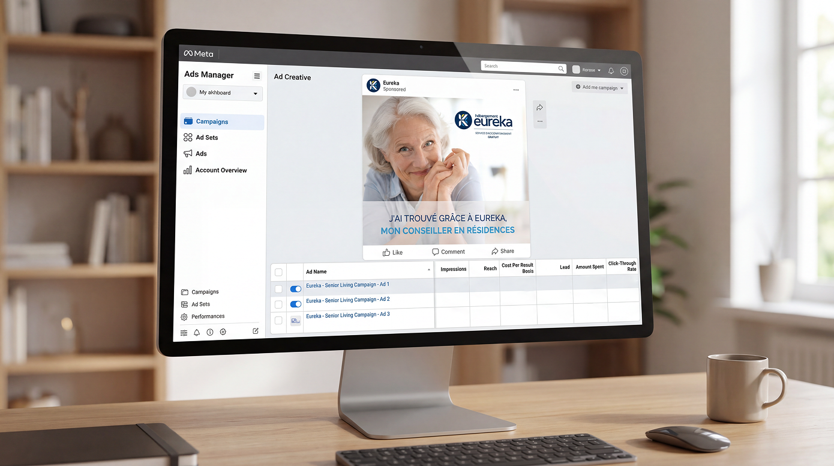Image resolution: width=834 pixels, height=466 pixels.
Task: Click the folder icon beside lower Campaigns
Action: coord(185,292)
